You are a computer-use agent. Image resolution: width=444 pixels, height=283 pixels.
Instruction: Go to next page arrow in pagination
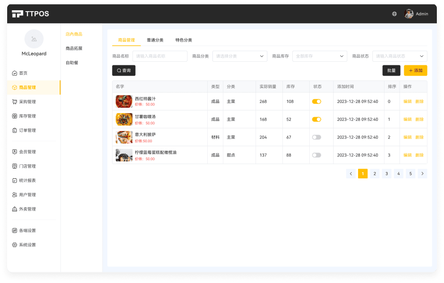[423, 174]
